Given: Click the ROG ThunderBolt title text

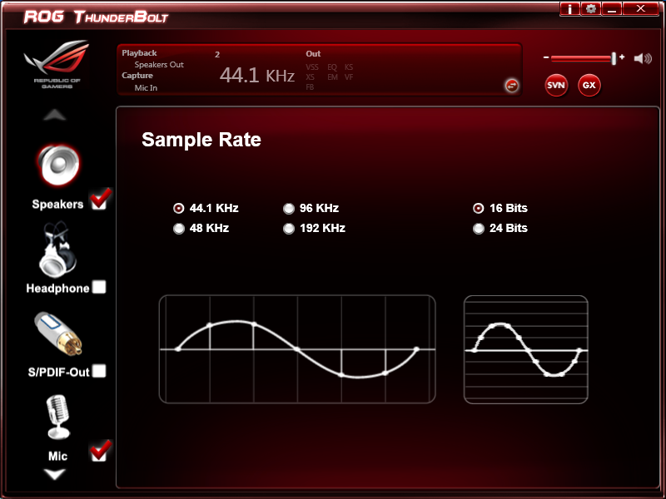Looking at the screenshot, I should click(x=96, y=17).
